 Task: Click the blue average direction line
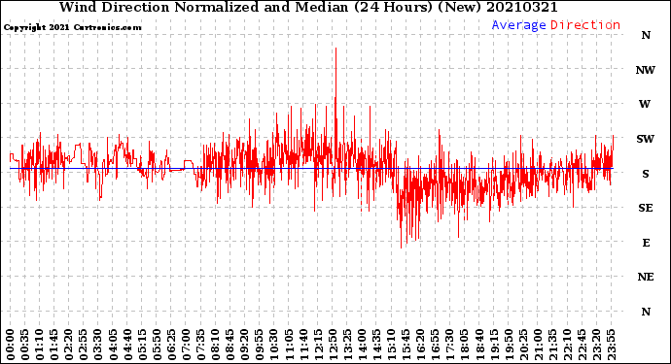point(311,168)
